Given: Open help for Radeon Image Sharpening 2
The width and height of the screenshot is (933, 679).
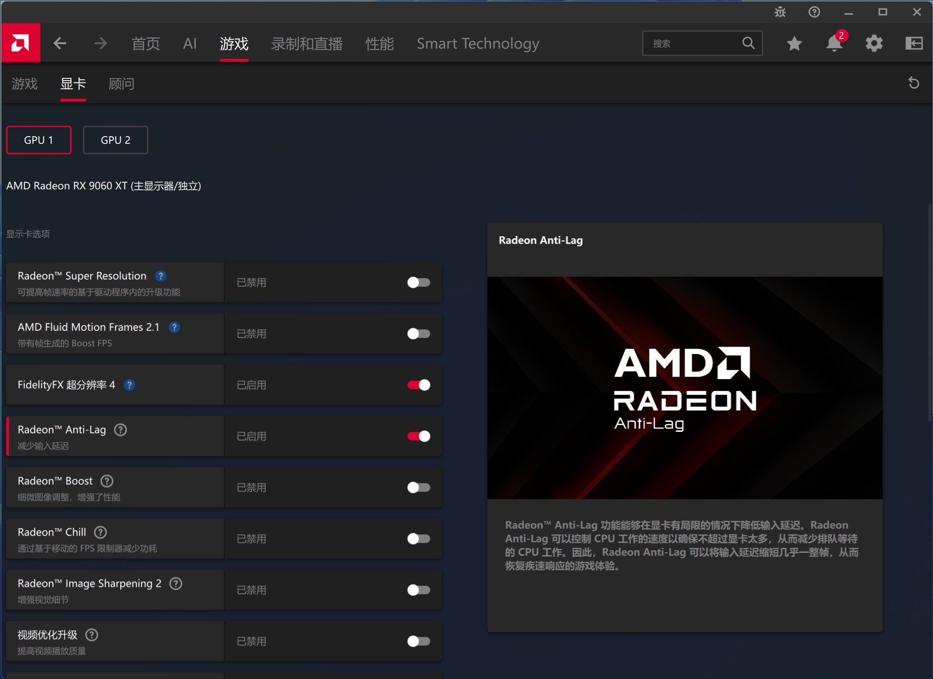Looking at the screenshot, I should click(x=176, y=584).
